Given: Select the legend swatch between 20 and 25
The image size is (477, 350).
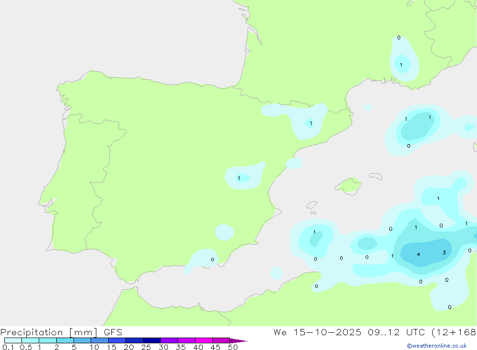Looking at the screenshot, I should click(135, 340).
